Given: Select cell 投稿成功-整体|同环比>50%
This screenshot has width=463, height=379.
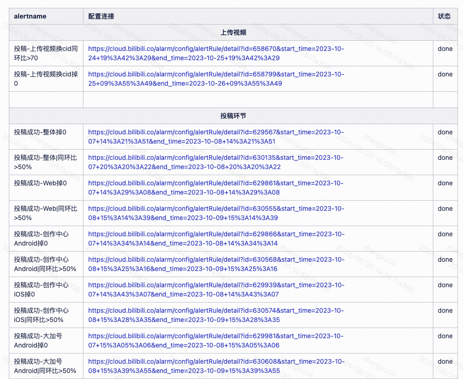Looking at the screenshot, I should [x=45, y=162].
